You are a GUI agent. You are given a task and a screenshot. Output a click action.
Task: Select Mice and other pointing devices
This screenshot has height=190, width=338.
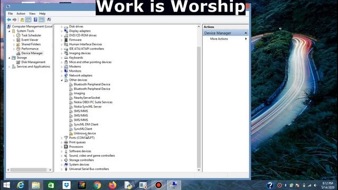pos(90,62)
